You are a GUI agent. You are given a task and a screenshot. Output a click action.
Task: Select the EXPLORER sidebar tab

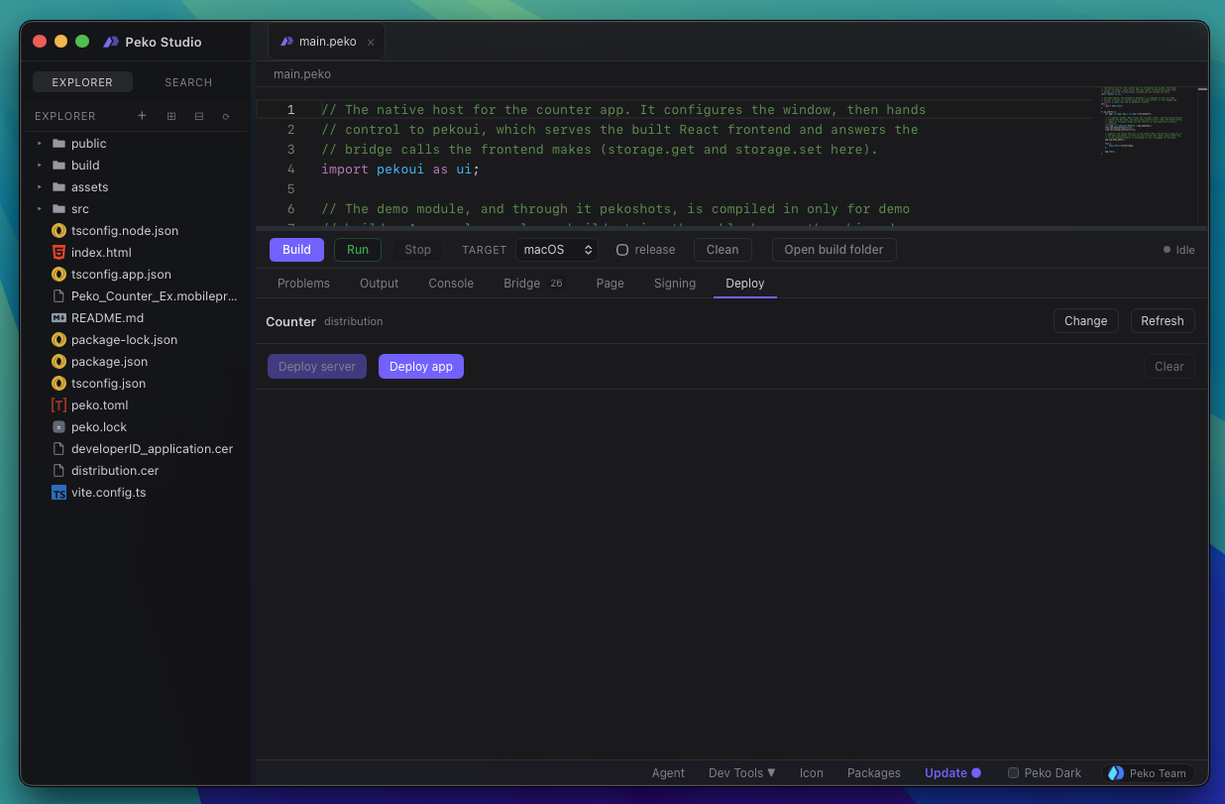point(82,82)
